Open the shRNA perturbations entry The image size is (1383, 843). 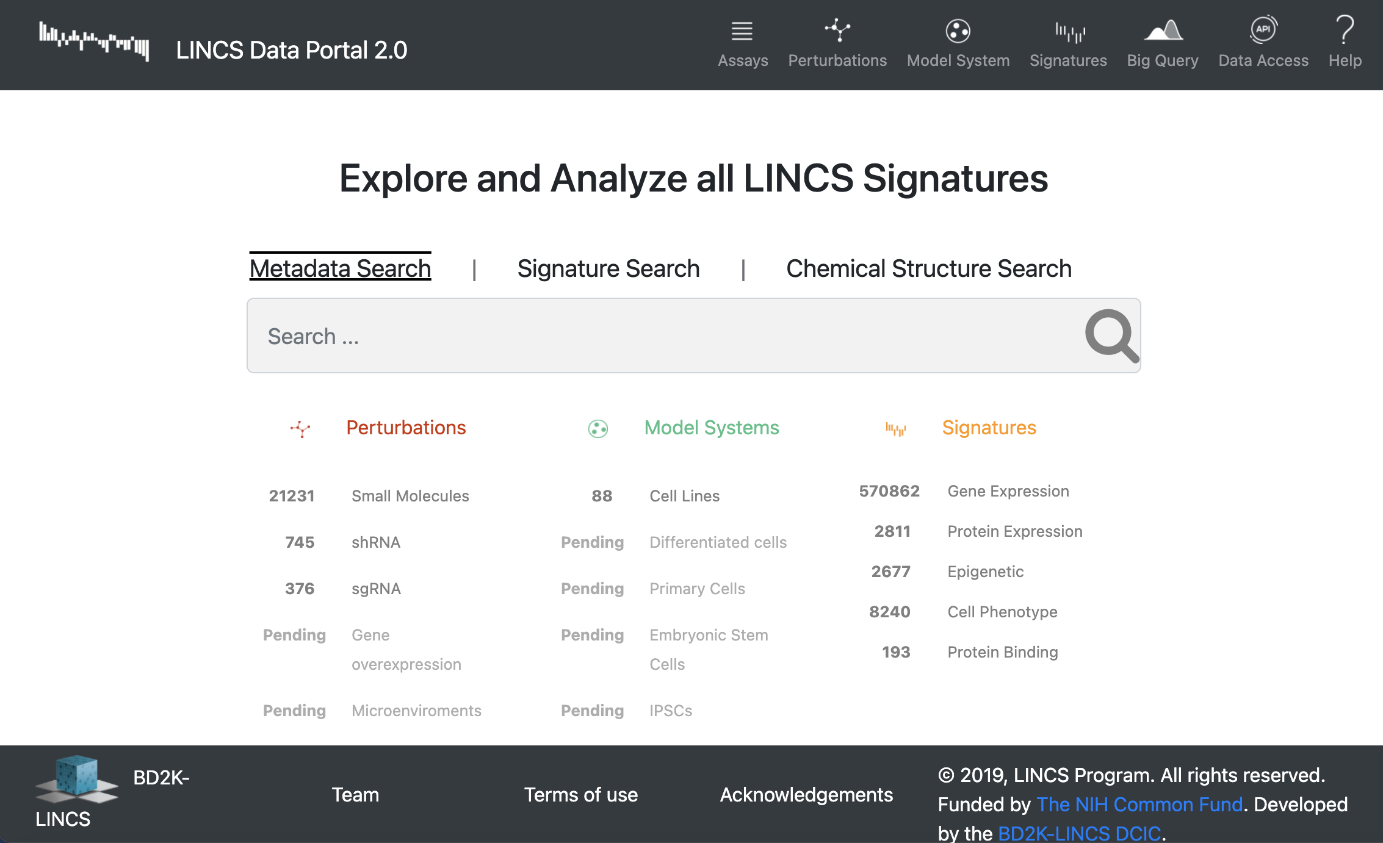point(376,542)
